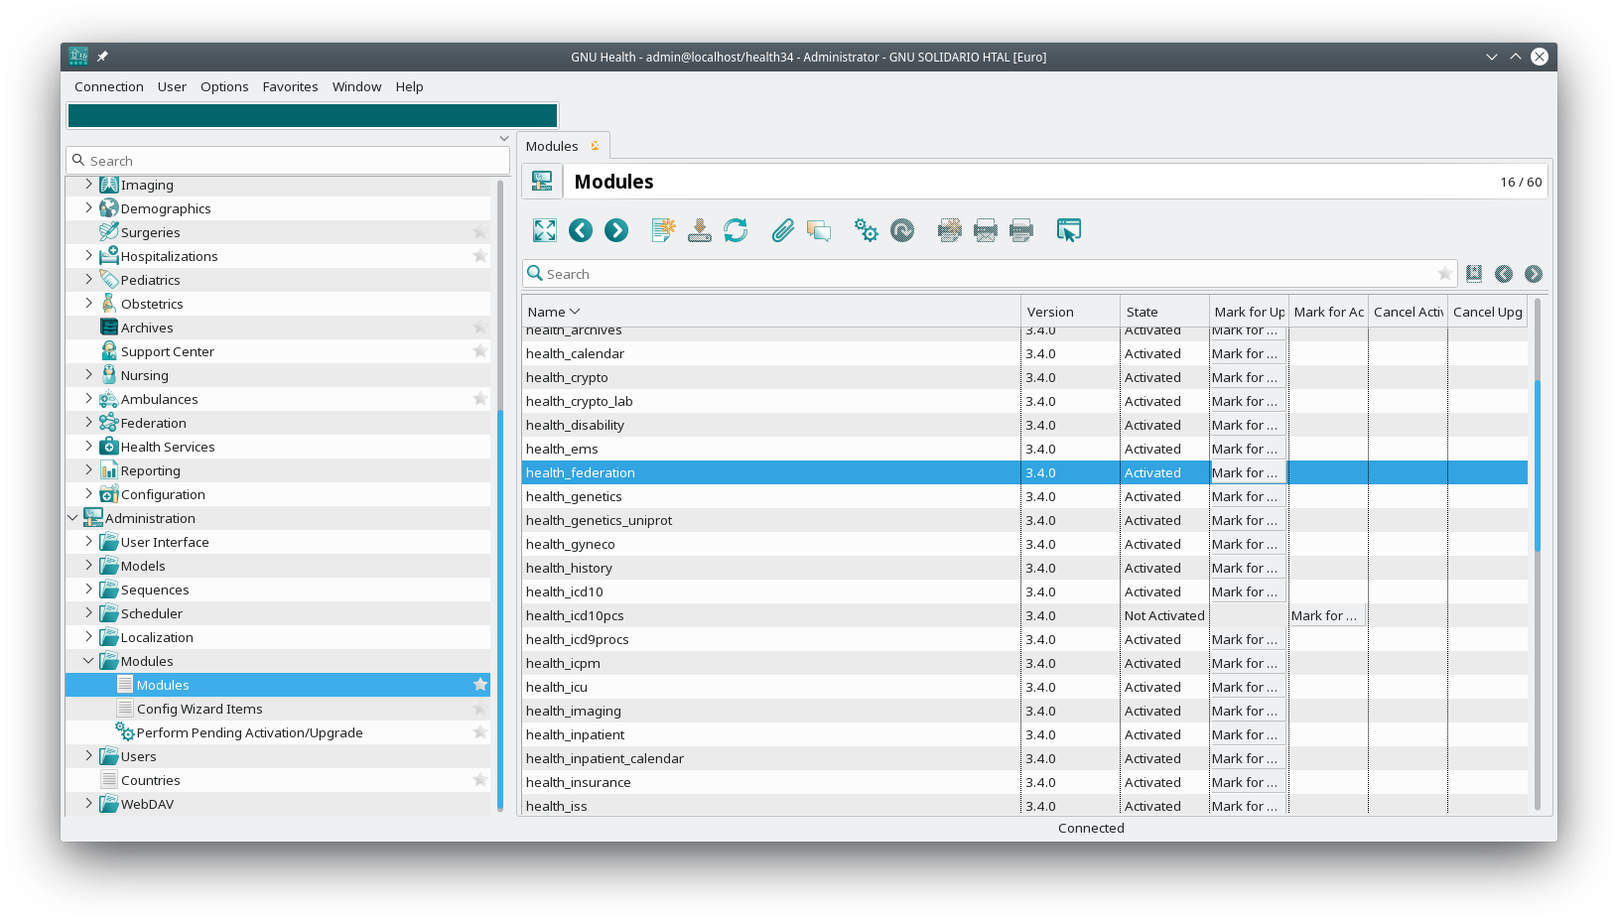
Task: Click Mark for Upgrade on health_calendar row
Action: click(x=1249, y=353)
